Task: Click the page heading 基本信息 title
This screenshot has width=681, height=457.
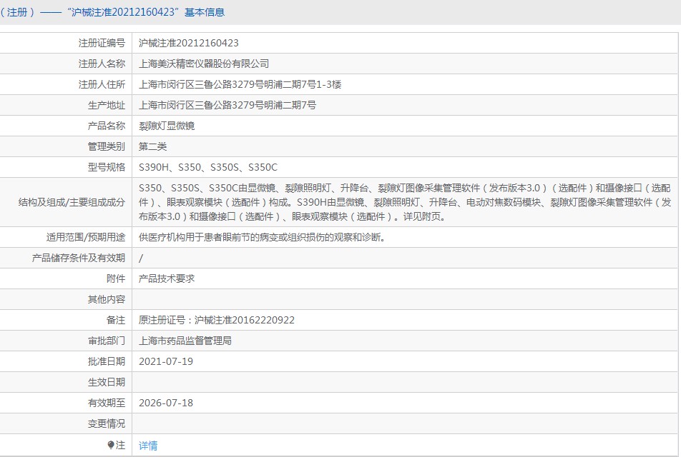Action: [205, 12]
